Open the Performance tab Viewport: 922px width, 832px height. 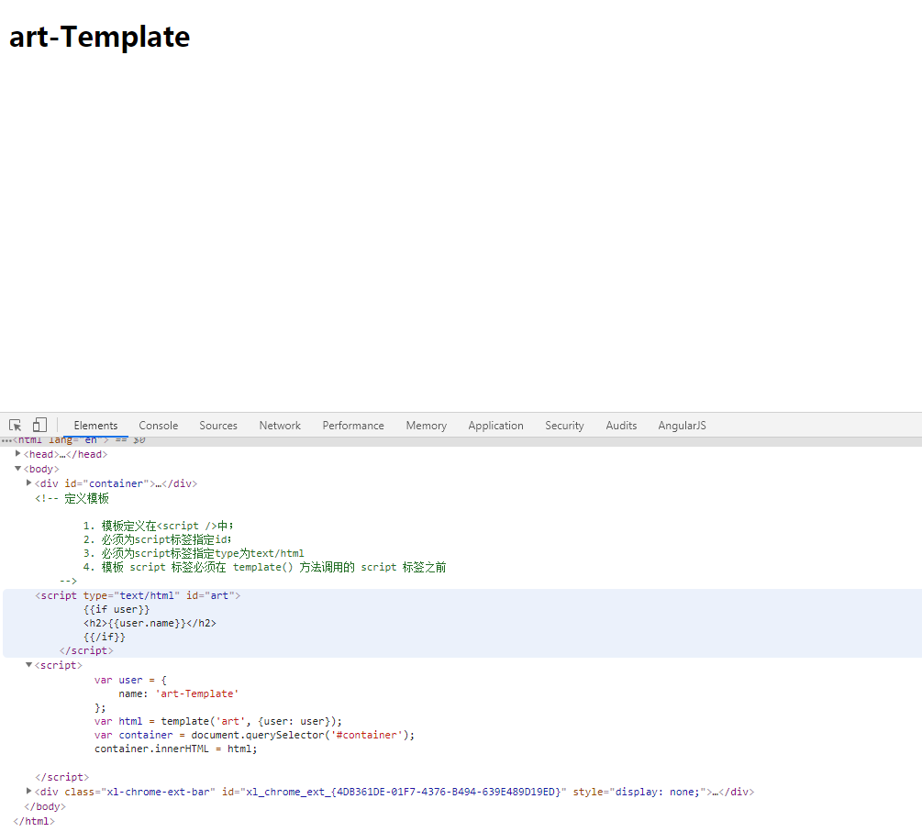(353, 426)
